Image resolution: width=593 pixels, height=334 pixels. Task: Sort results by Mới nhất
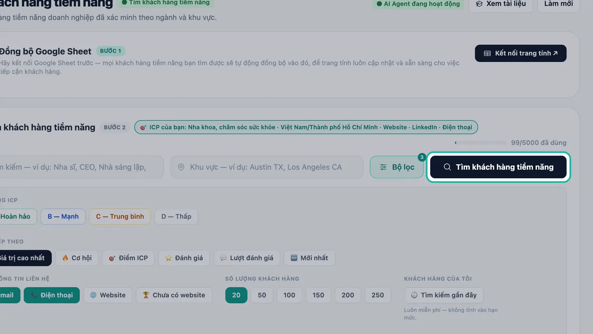309,258
